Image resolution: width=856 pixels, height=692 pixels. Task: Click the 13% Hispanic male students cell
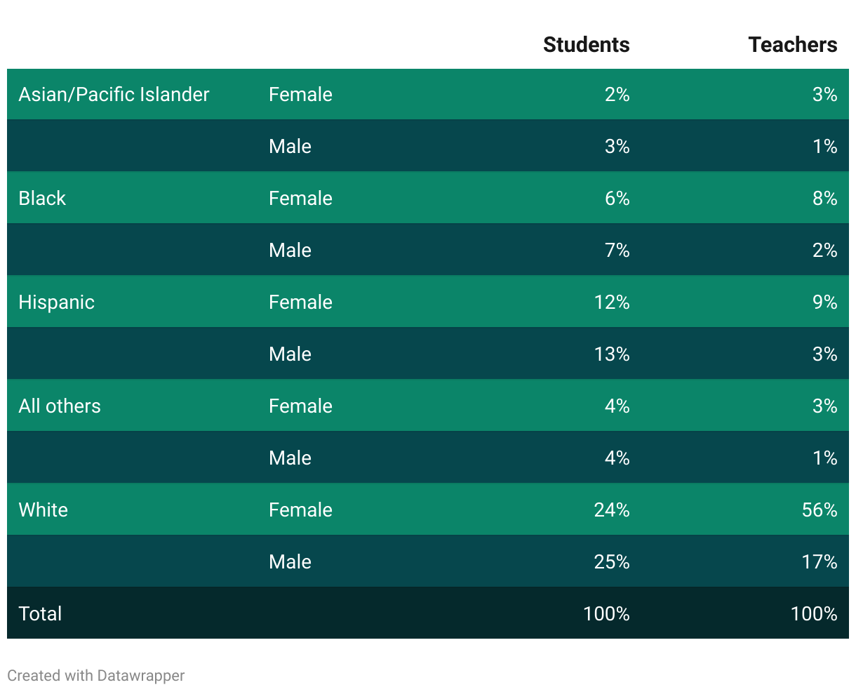coord(611,354)
